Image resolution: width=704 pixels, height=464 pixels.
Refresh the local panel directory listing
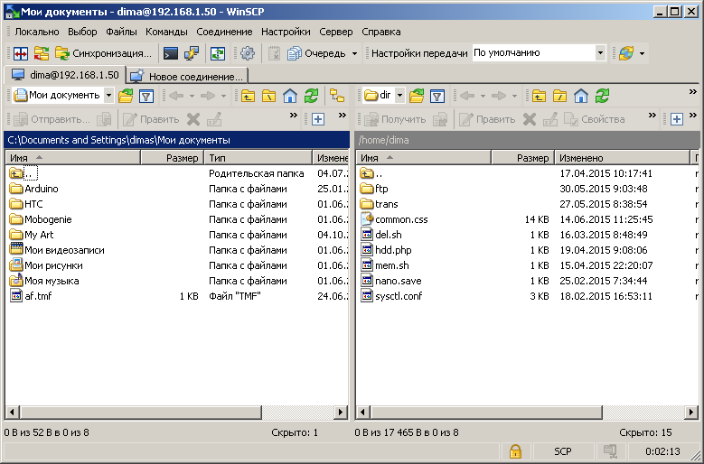(x=312, y=96)
